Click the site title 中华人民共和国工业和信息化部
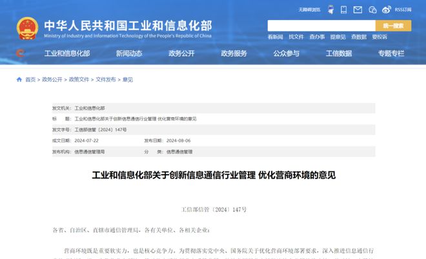 128,26
